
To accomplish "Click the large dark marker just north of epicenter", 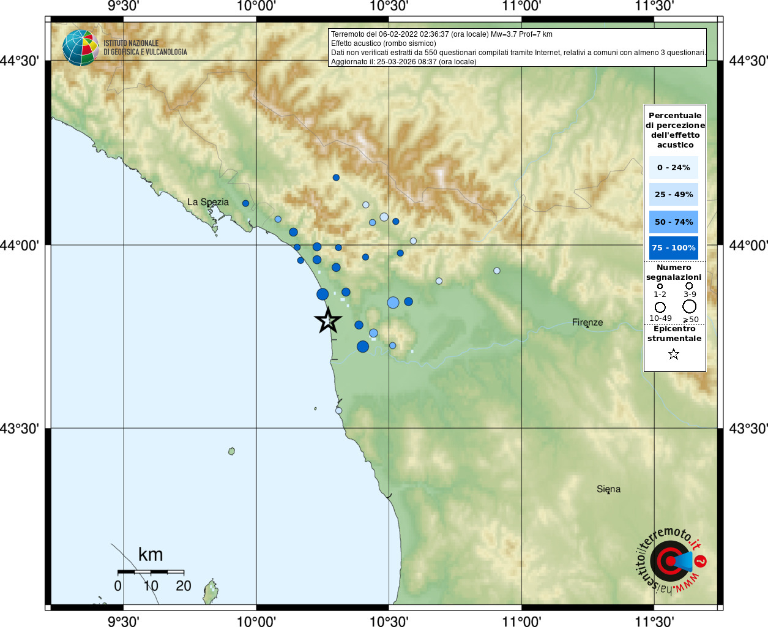I will point(322,295).
